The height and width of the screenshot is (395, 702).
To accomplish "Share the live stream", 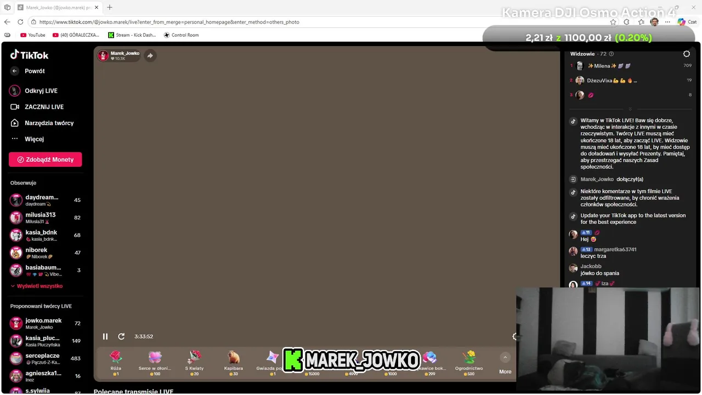I will pyautogui.click(x=150, y=55).
